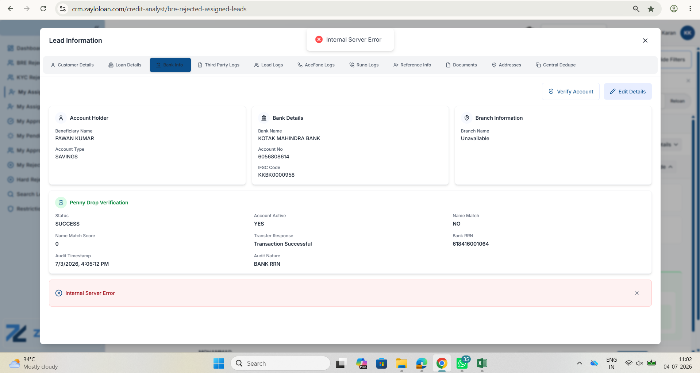Click the Branch Information location pin icon
The image size is (700, 373).
pyautogui.click(x=467, y=118)
